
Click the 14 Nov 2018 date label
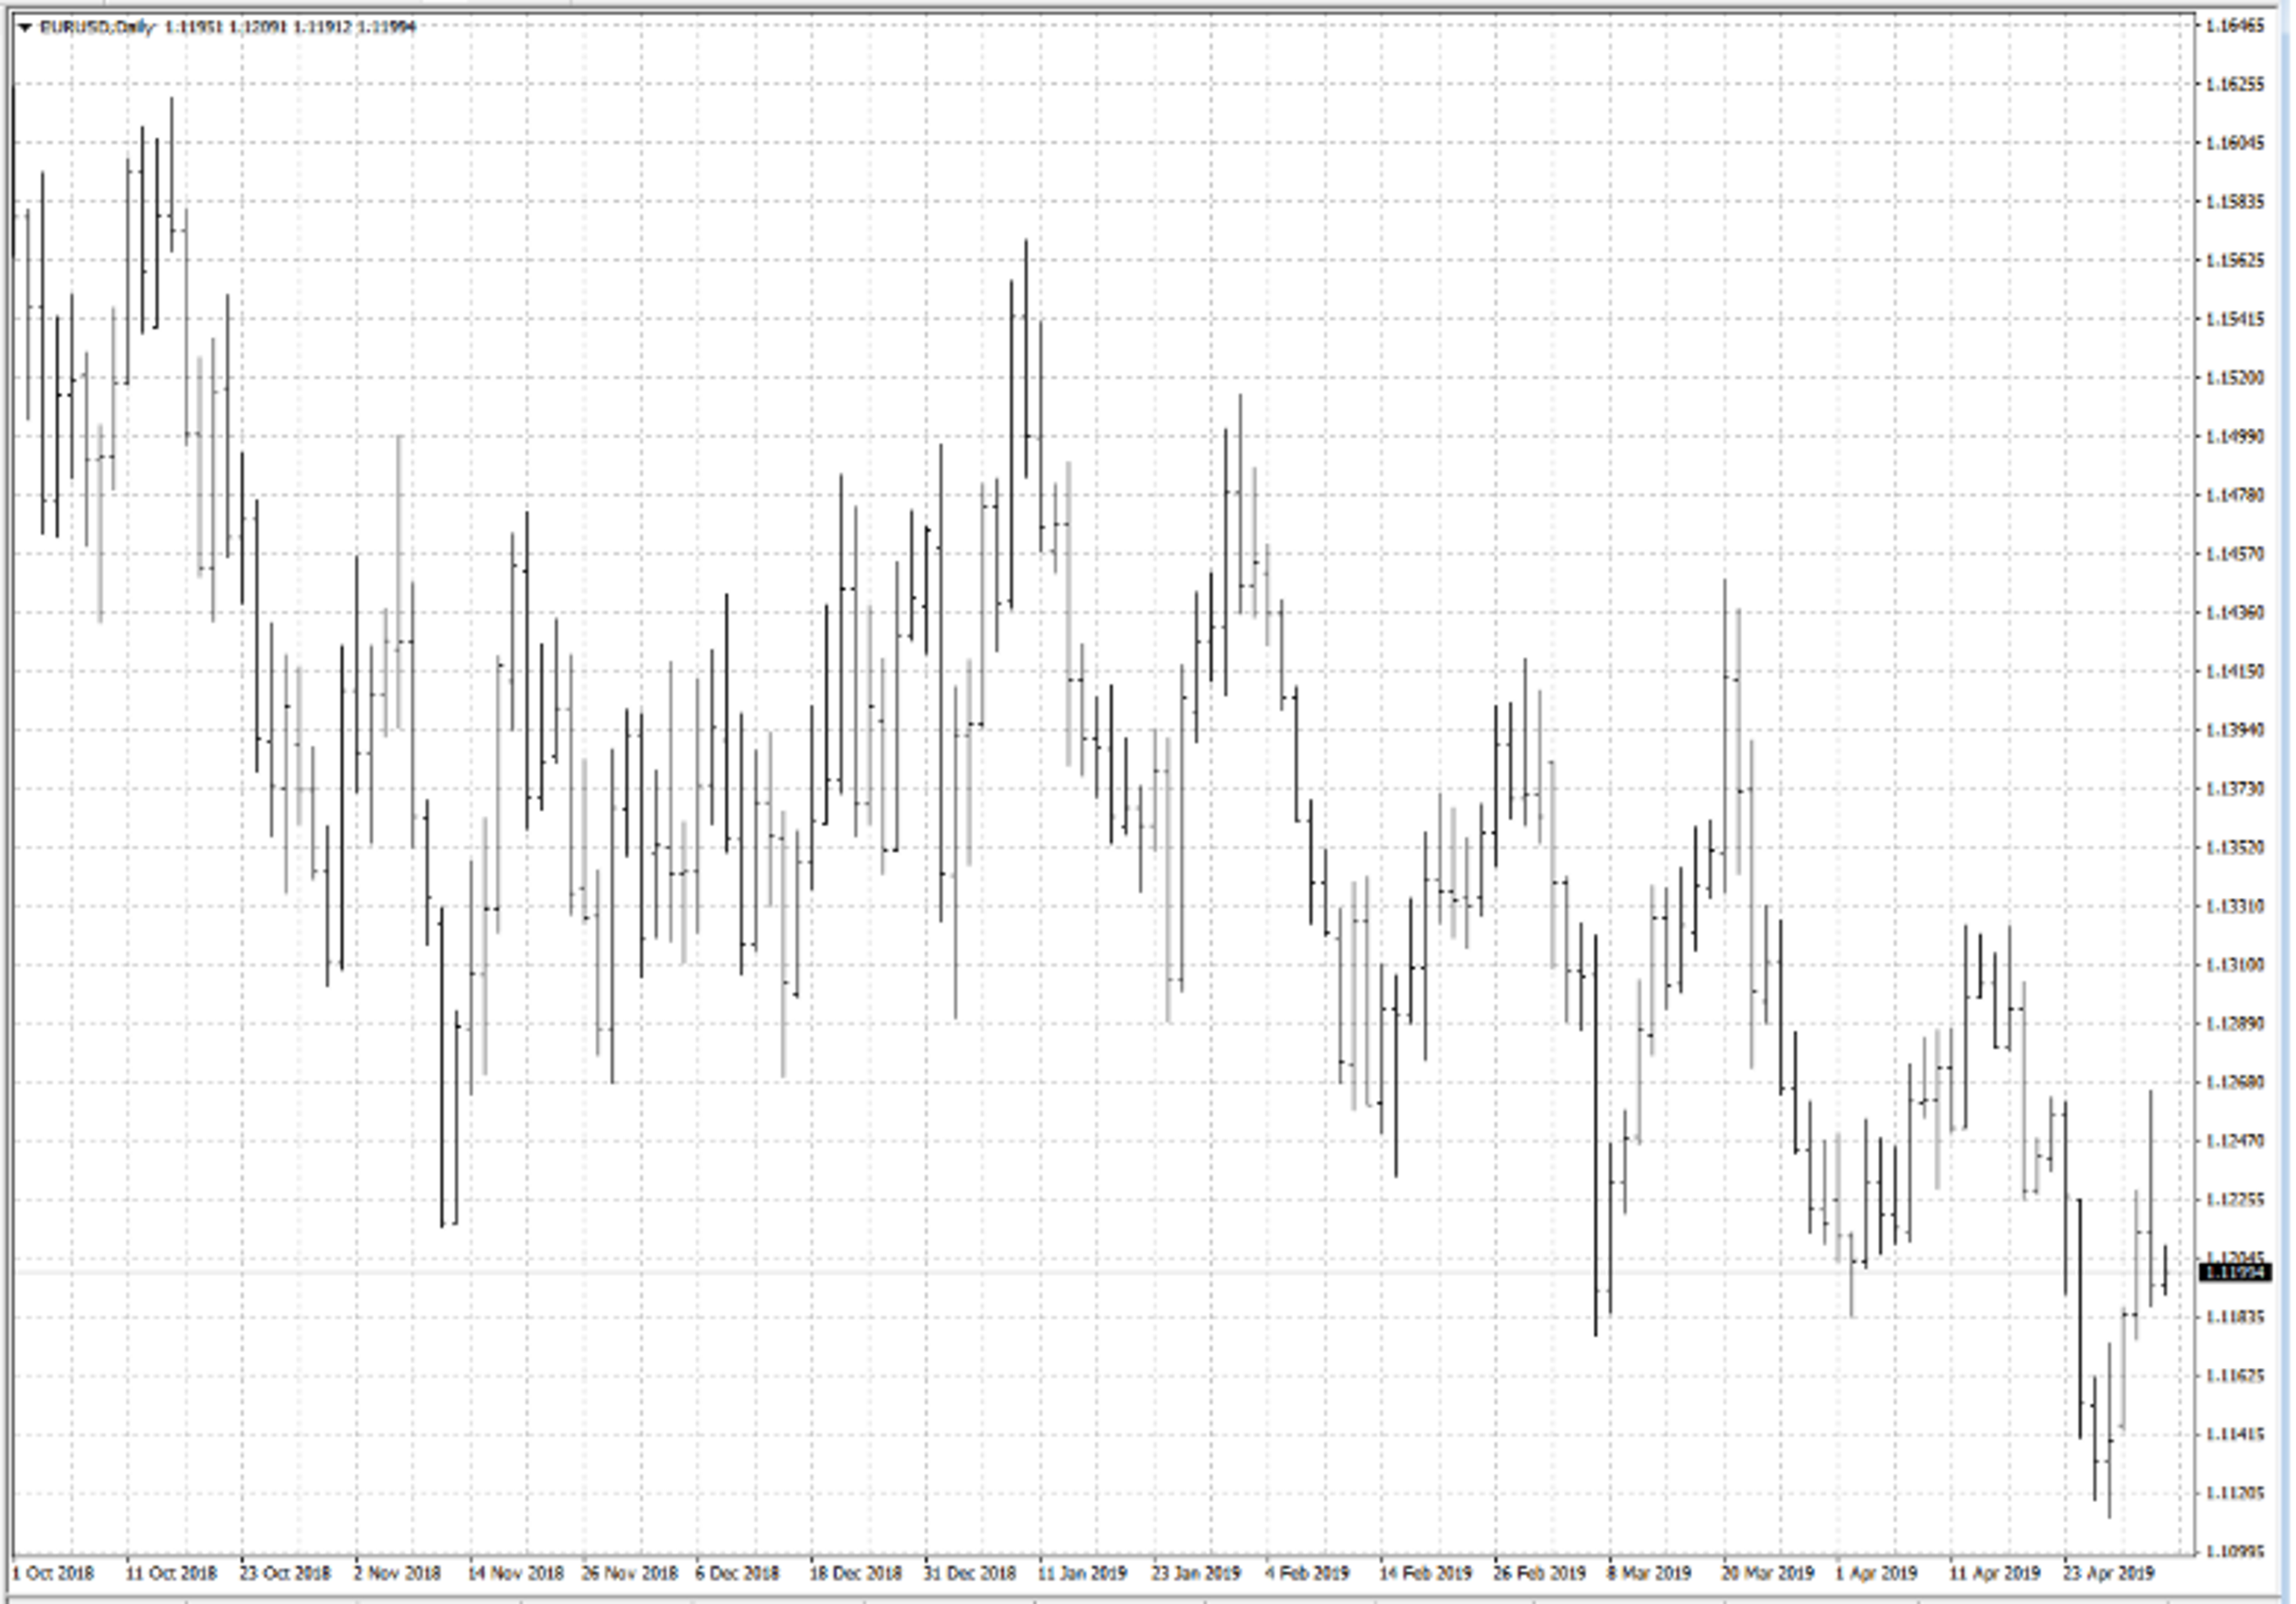point(515,1573)
